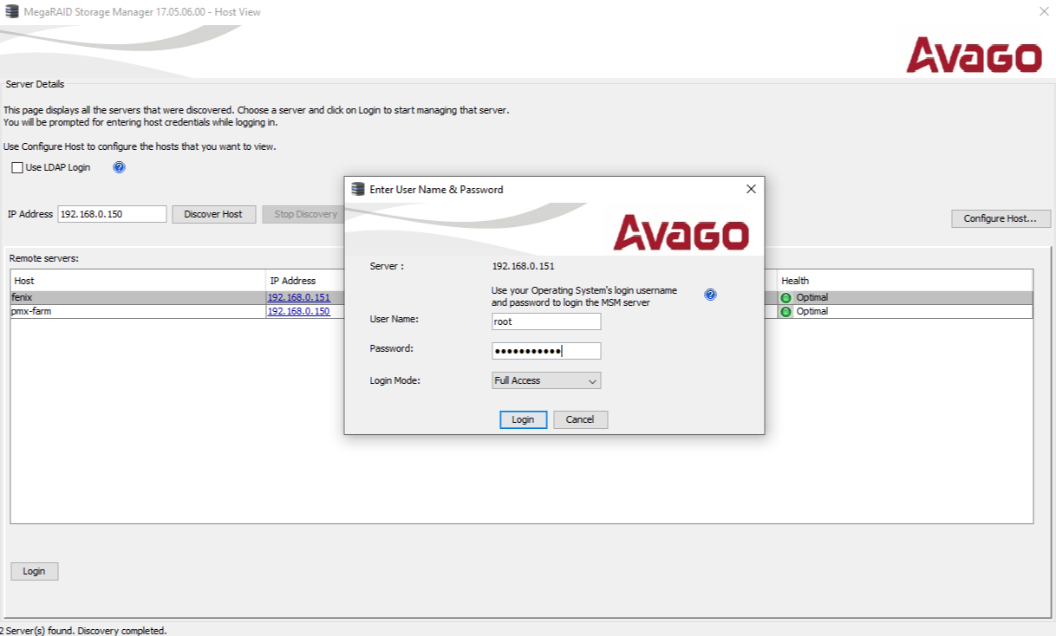Select status text Discovery completed
Viewport: 1056px width, 636px height.
tap(121, 631)
